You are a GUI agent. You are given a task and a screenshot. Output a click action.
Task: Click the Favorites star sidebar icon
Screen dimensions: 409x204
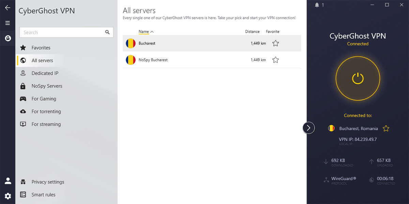coord(23,48)
